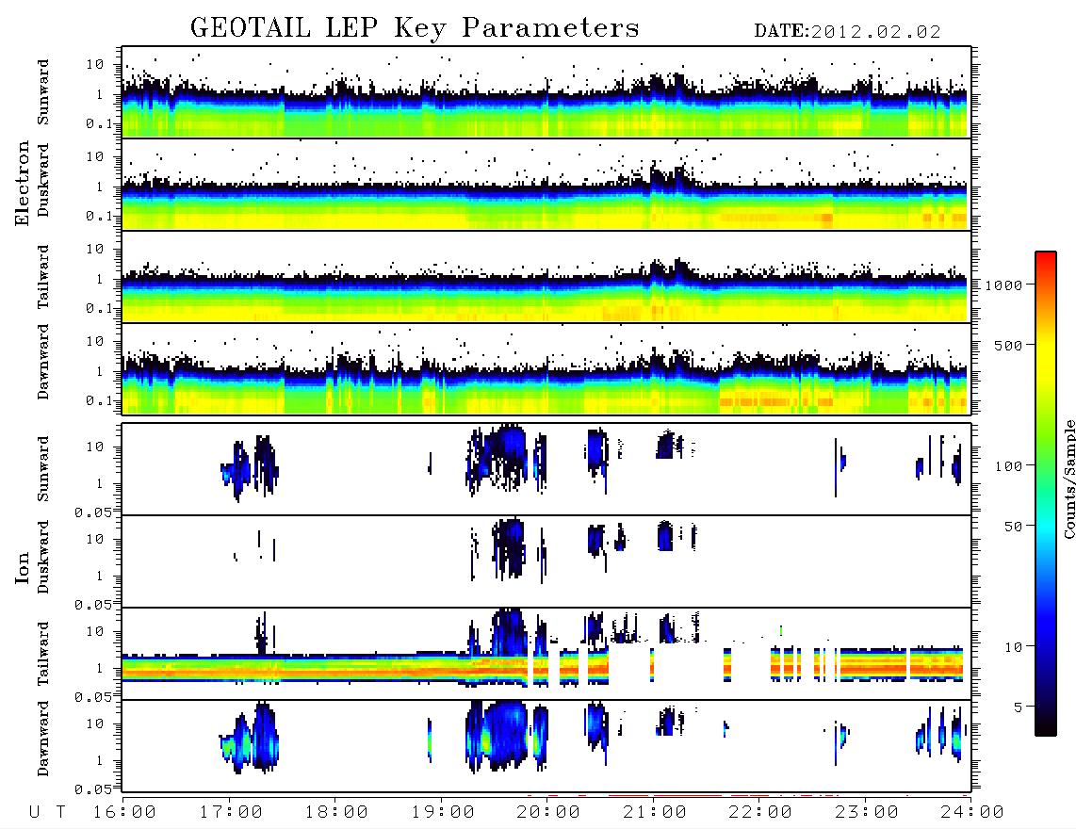The image size is (1076, 829).
Task: Click the Electron 'Duskward' panel label
Action: point(42,181)
